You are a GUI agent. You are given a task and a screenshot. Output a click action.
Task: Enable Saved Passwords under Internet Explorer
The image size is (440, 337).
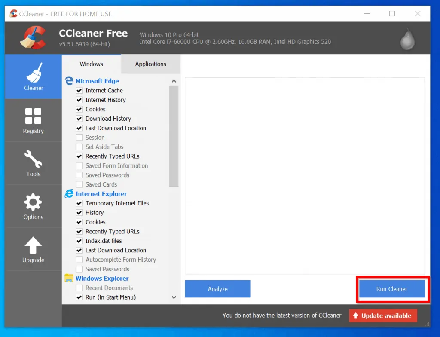(x=79, y=269)
